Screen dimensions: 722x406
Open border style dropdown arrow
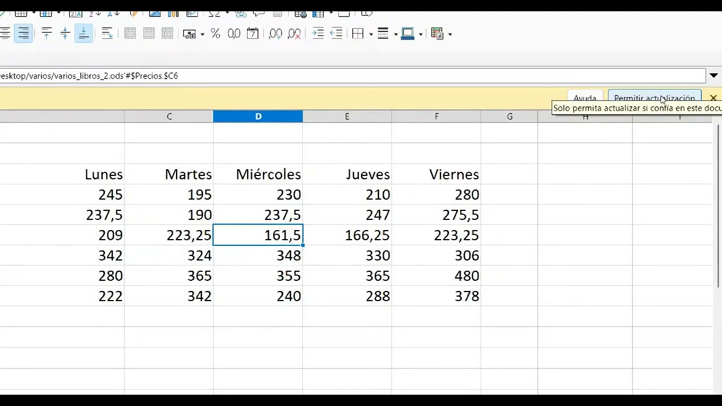(395, 34)
